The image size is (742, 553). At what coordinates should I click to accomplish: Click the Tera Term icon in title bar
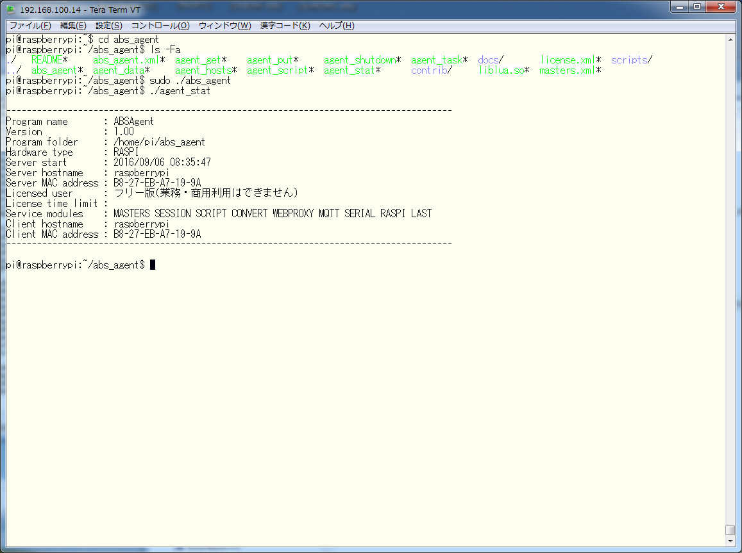[x=10, y=10]
